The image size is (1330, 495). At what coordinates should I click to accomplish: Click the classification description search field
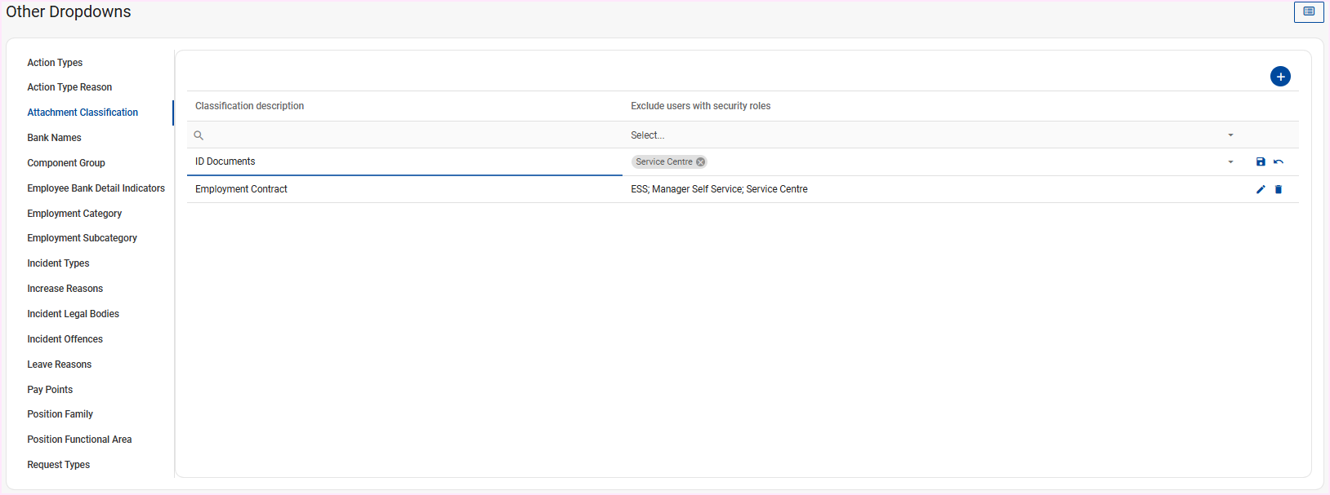(x=408, y=135)
